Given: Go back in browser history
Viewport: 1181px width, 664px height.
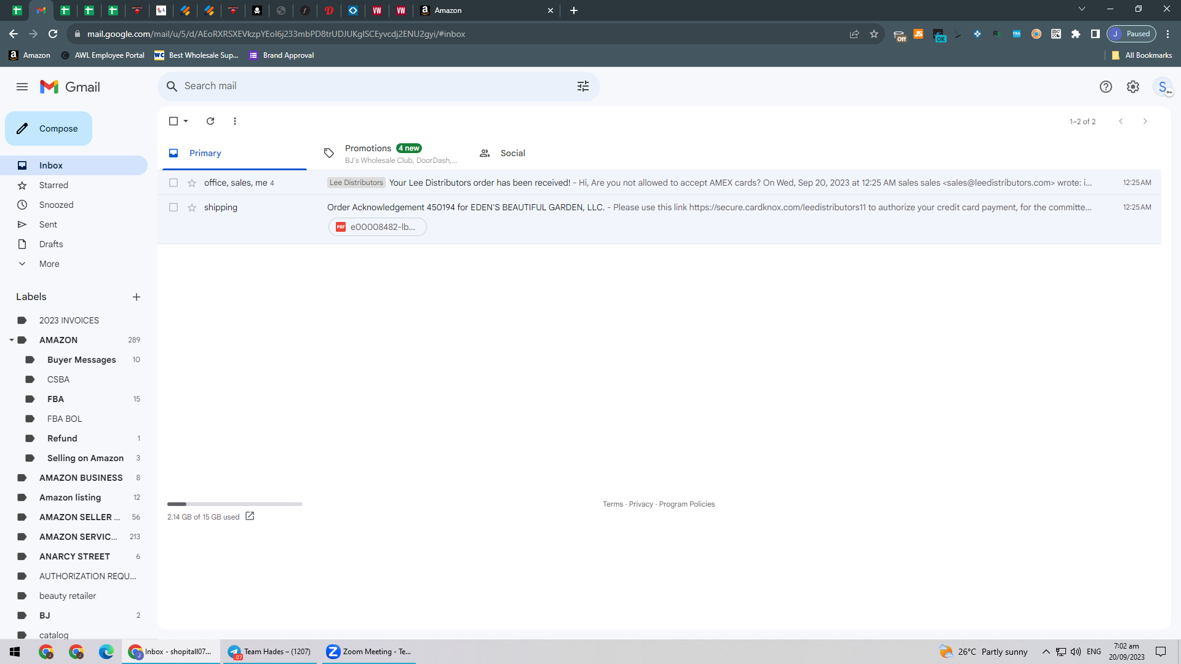Looking at the screenshot, I should coord(14,34).
